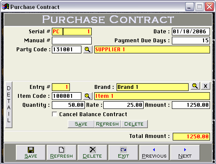The width and height of the screenshot is (216, 164).
Task: Click the Total Amount value 1250.00
Action: (191, 137)
